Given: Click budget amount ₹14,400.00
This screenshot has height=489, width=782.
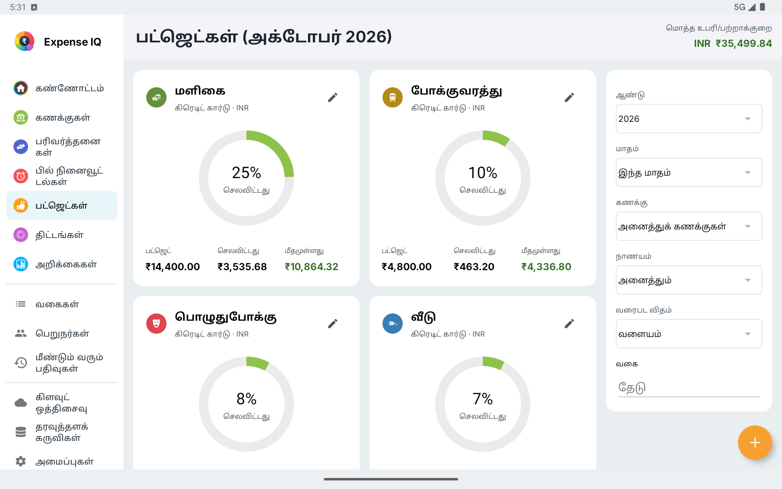Looking at the screenshot, I should click(x=173, y=267).
